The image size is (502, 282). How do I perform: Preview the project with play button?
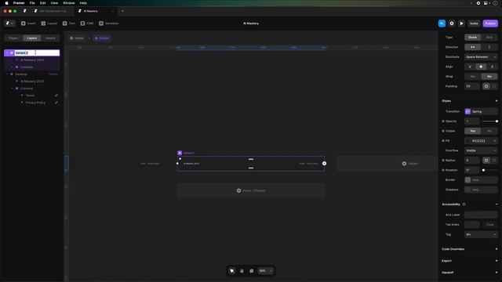click(461, 23)
